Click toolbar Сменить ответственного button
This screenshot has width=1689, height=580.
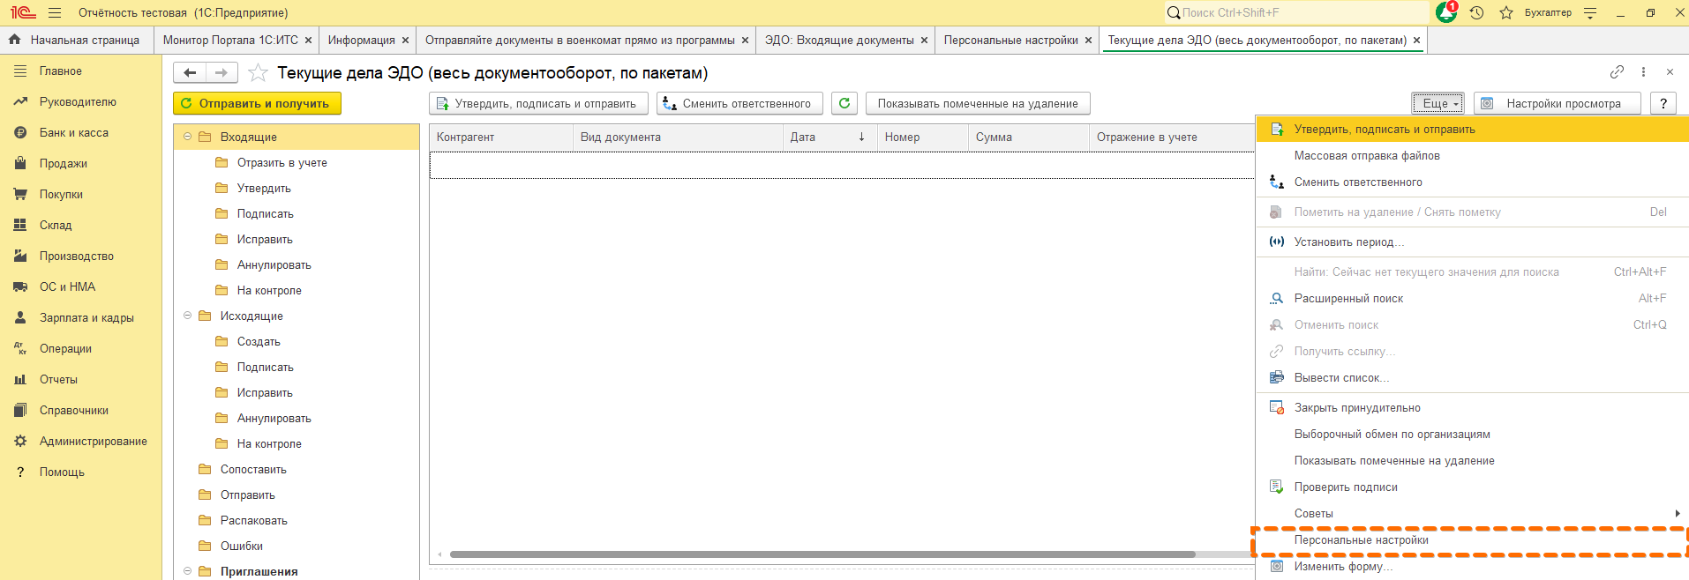pos(739,103)
